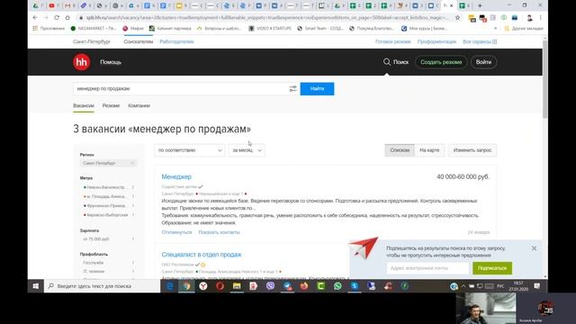Screen dimensions: 576x324
Task: Open the Chrome profile avatar icon
Action: (x=529, y=18)
